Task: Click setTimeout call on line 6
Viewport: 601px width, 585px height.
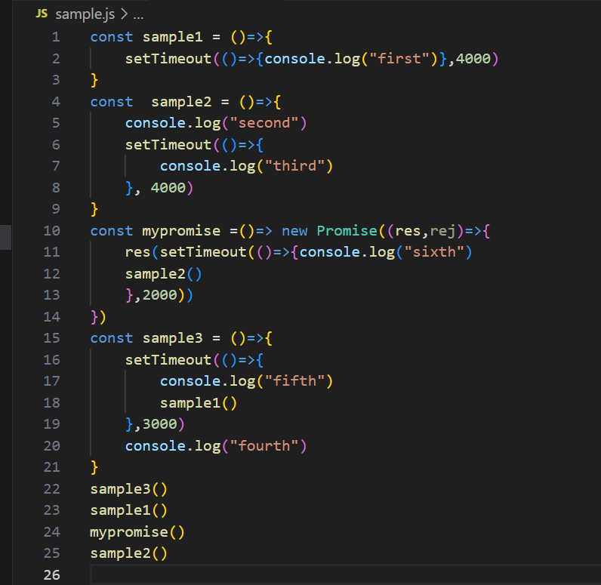Action: point(168,145)
